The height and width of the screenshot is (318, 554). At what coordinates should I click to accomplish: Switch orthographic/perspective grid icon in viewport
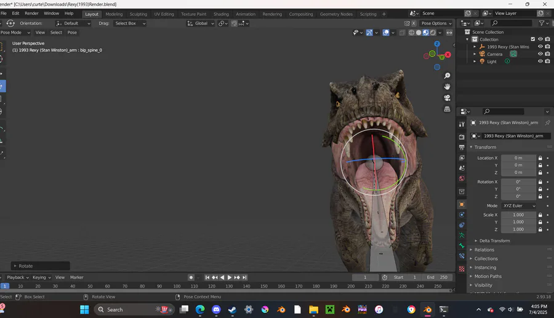(x=447, y=109)
